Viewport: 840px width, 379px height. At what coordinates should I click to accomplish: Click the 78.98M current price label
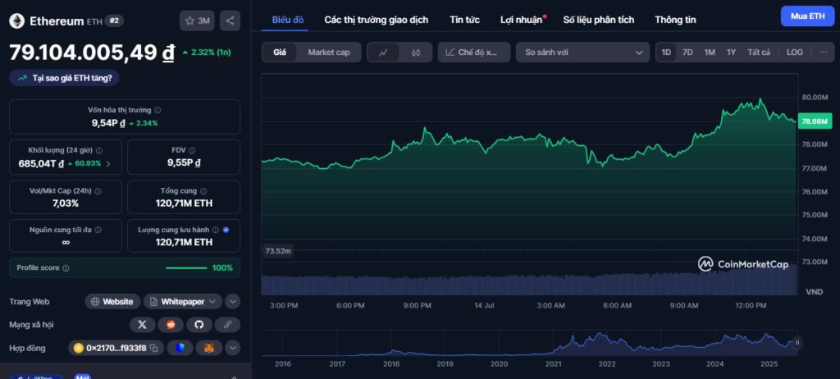coord(815,121)
